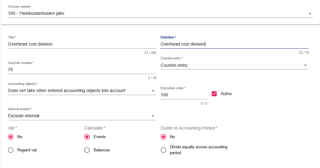Select the Regard vat option

(x=11, y=150)
